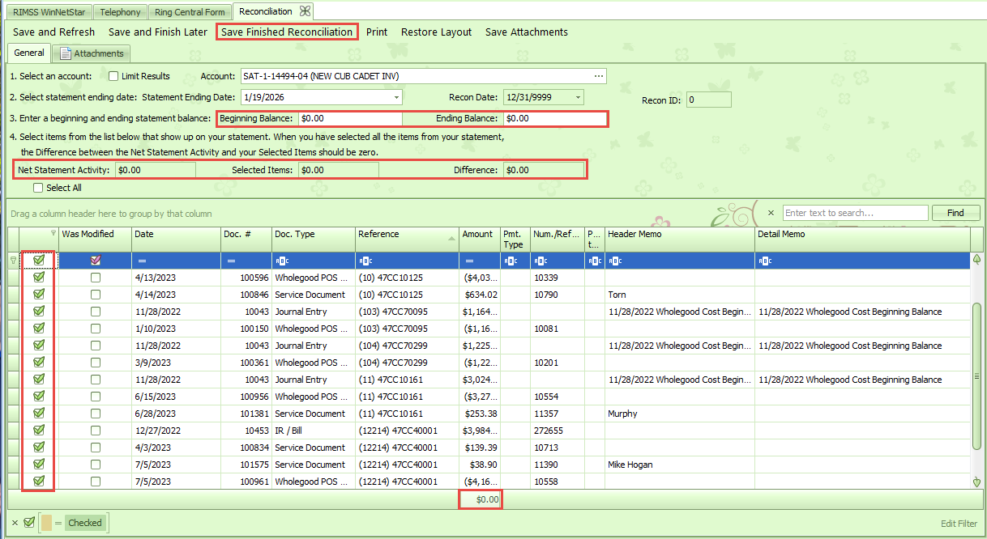Click the Doc. Type filter row ABC icon

[281, 261]
